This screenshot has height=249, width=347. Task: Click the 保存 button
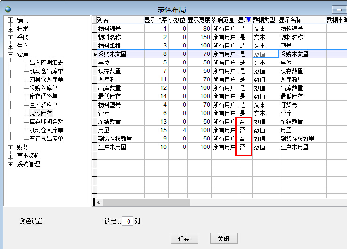[x=184, y=238]
